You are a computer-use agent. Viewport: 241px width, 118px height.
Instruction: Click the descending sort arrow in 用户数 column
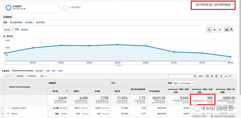(67, 91)
